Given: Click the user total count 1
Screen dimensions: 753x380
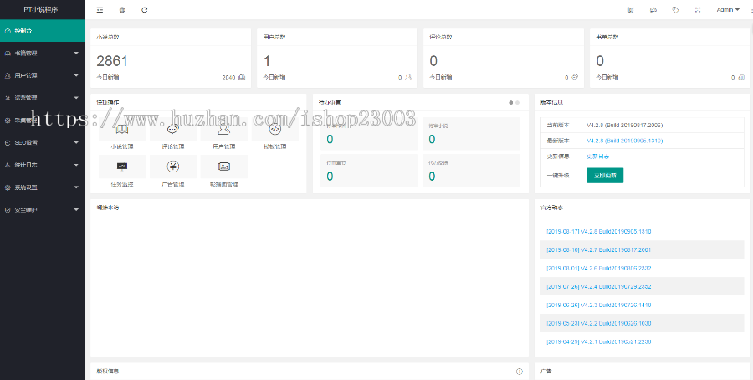Looking at the screenshot, I should 267,61.
